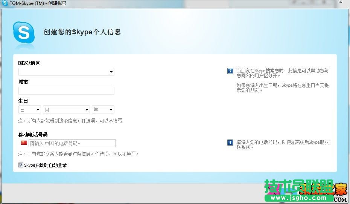350x204 pixels.
Task: Click the 移动电话号码 phone number input field
Action: point(72,143)
